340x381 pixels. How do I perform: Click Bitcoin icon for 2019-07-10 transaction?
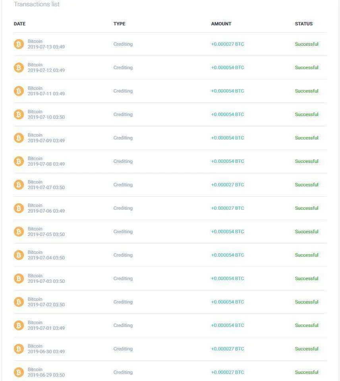tap(19, 114)
